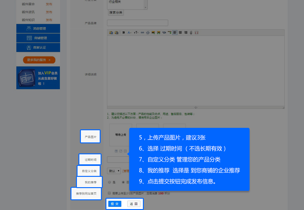Open the font color dropdown in editor

click(x=130, y=33)
